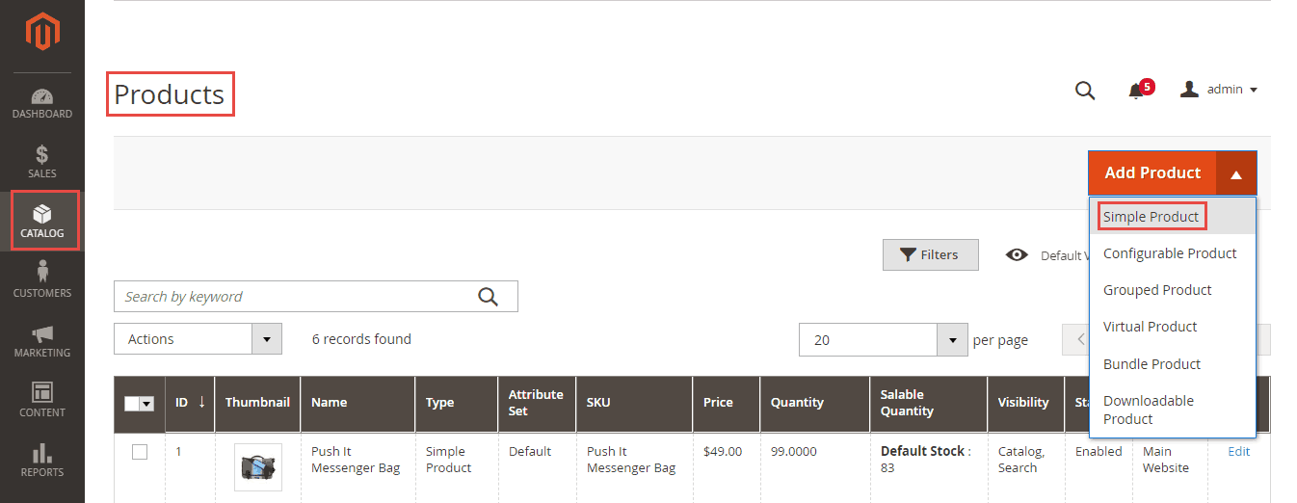This screenshot has width=1297, height=503.
Task: Click the Add Product button
Action: pyautogui.click(x=1152, y=173)
